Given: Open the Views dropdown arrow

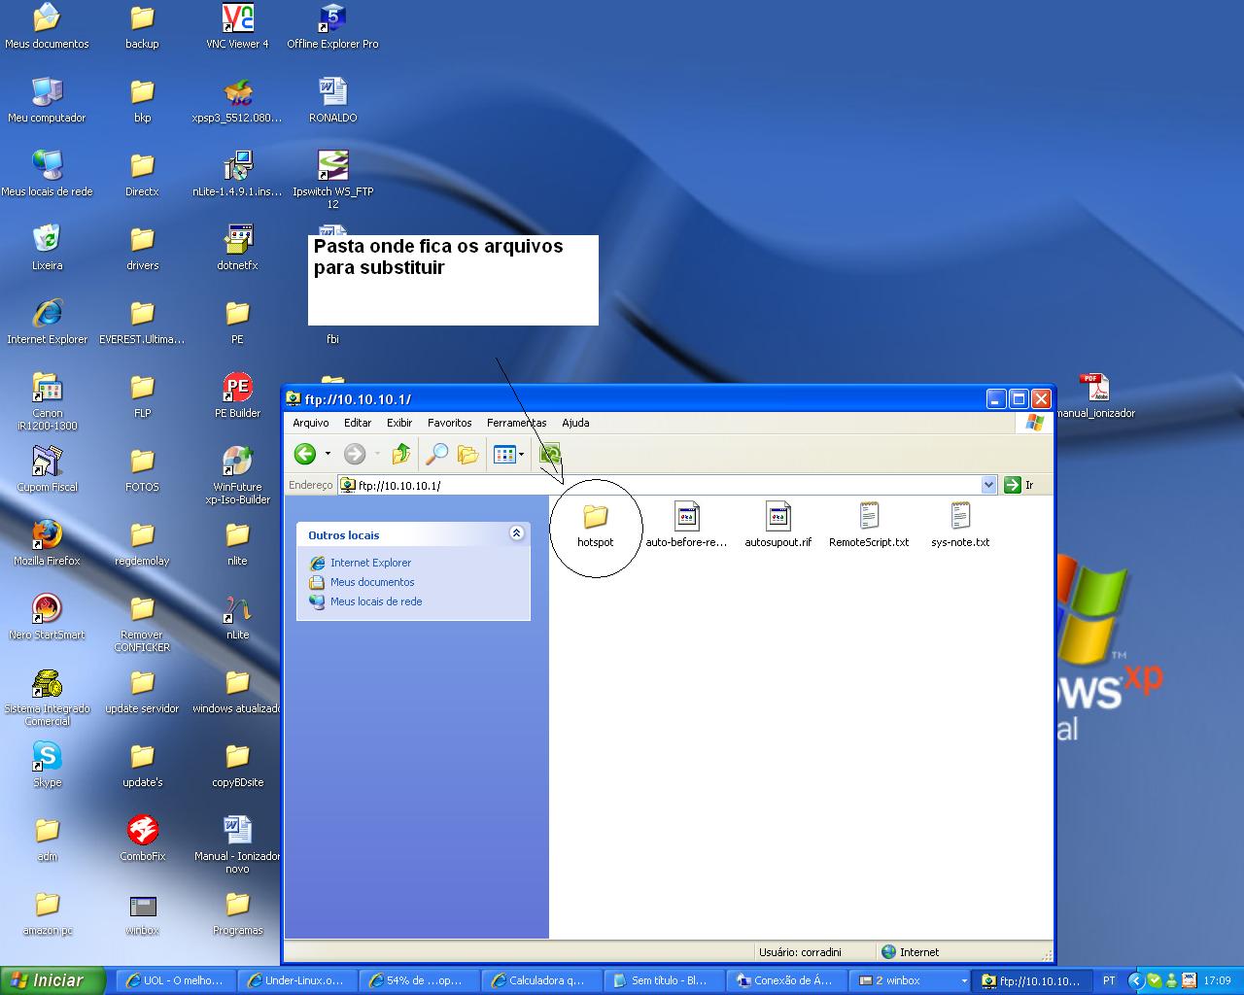Looking at the screenshot, I should pyautogui.click(x=521, y=454).
